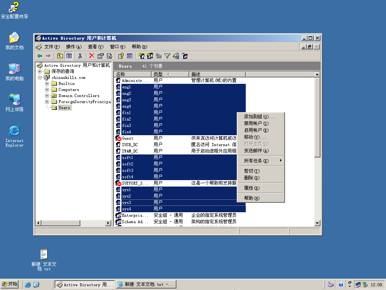This screenshot has height=290, width=386.
Task: Expand the Domain Controllers tree node
Action: pyautogui.click(x=47, y=96)
